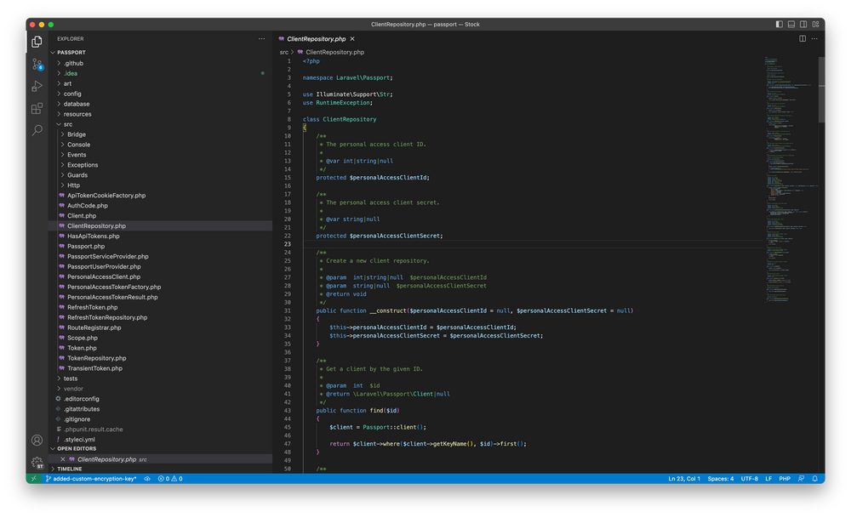This screenshot has width=851, height=518.
Task: Open the Extensions view
Action: 37,109
